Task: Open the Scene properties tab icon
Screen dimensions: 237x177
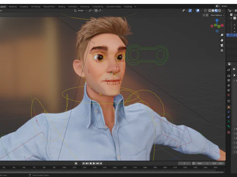Action: [x=229, y=90]
